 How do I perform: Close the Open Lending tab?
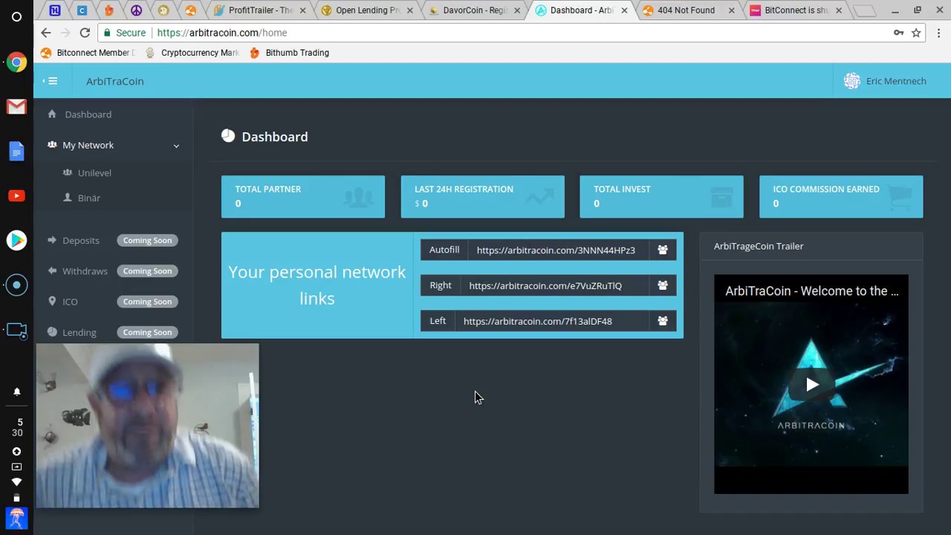point(409,10)
